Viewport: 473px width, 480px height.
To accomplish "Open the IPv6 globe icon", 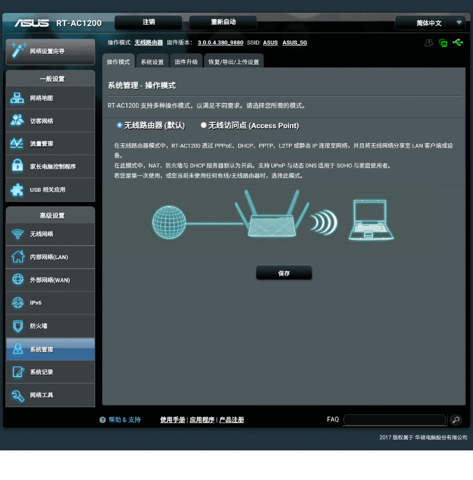I will click(18, 303).
